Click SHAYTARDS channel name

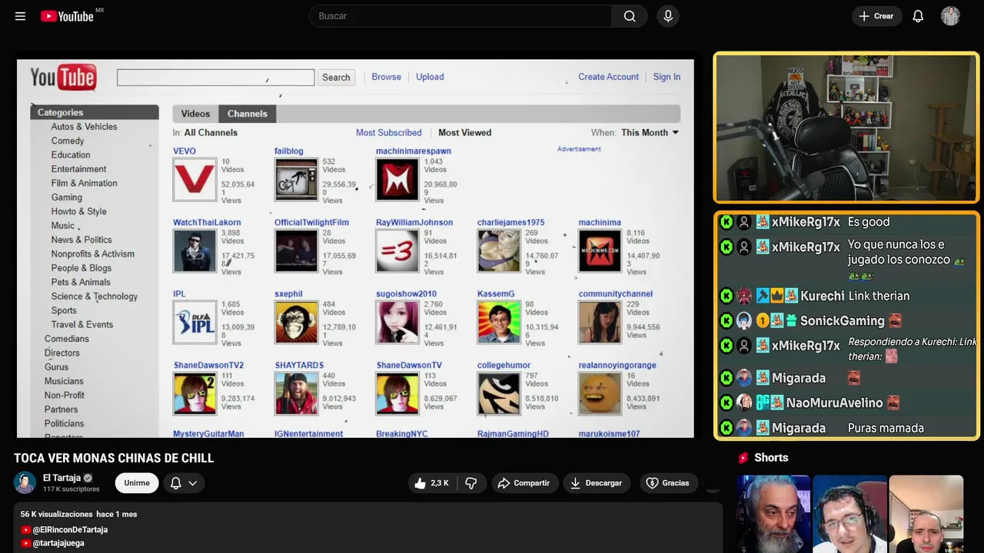coord(299,366)
